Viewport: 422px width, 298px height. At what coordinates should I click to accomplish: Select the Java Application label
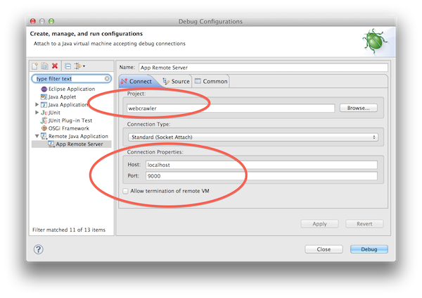(x=68, y=105)
